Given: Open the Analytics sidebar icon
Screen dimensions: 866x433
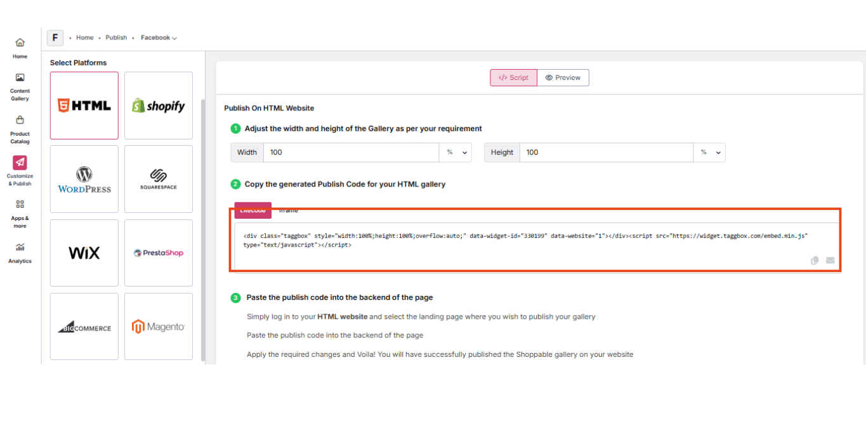Looking at the screenshot, I should (20, 247).
